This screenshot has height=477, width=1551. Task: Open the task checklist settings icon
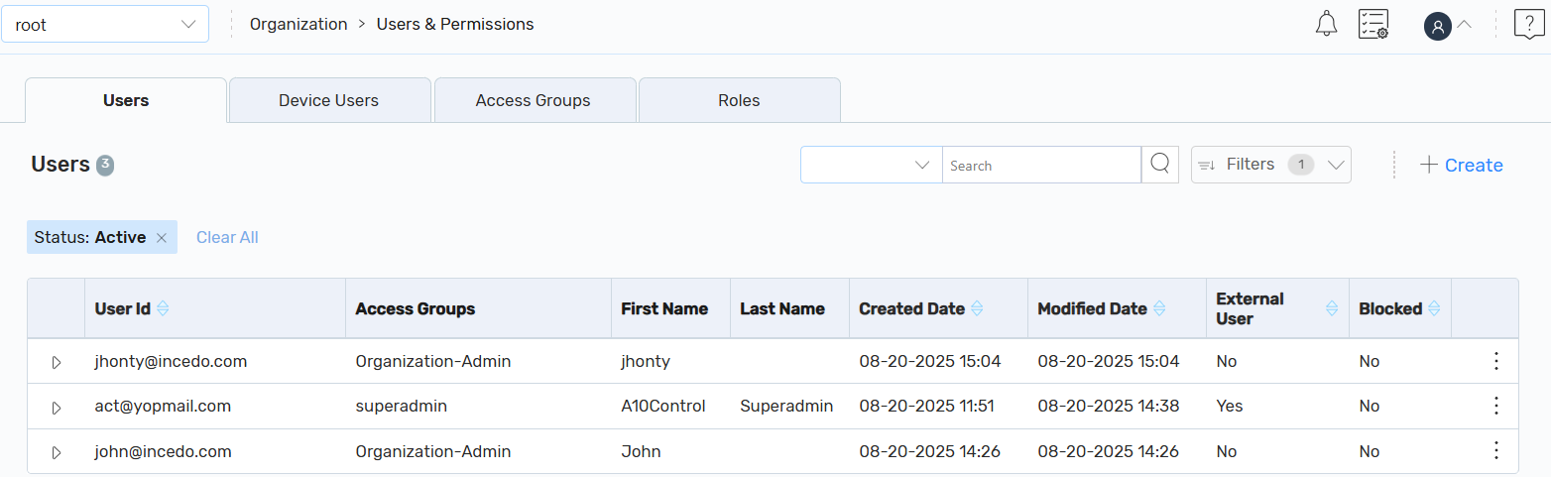coord(1373,25)
